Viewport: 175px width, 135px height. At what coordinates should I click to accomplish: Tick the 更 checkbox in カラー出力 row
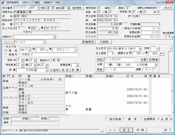150,103
